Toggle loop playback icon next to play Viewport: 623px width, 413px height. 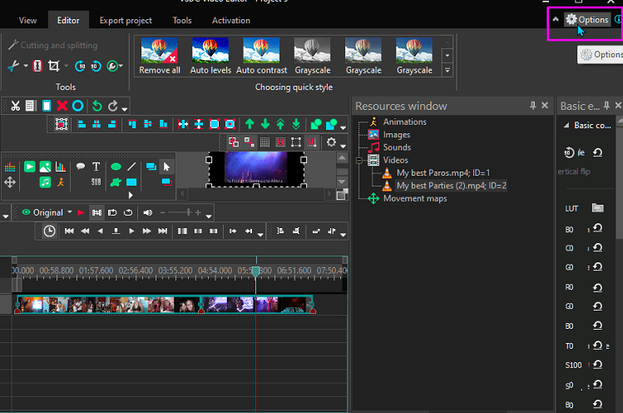128,212
